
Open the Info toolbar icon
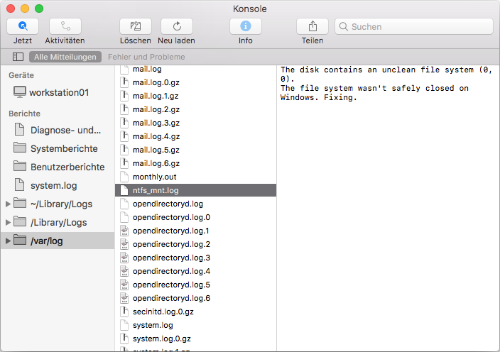(246, 26)
